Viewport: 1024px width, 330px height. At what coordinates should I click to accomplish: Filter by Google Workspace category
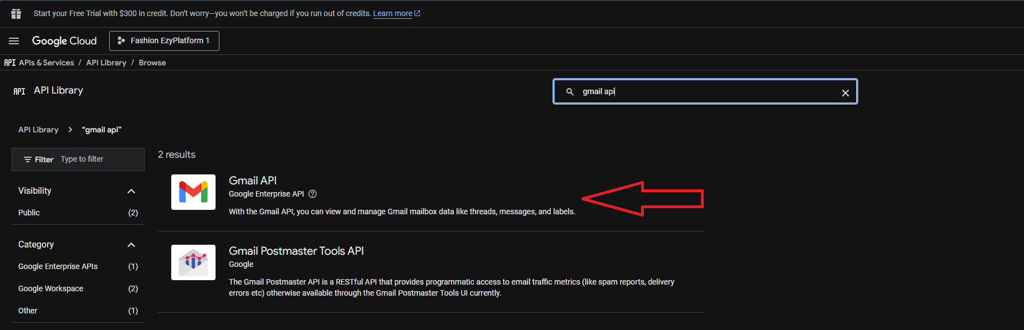(51, 288)
